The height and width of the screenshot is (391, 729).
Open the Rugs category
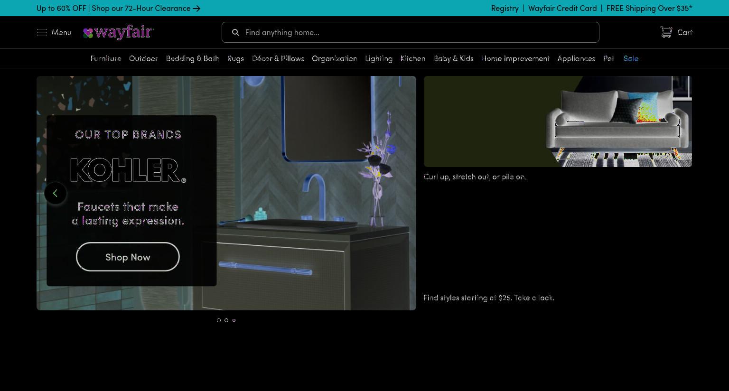235,58
